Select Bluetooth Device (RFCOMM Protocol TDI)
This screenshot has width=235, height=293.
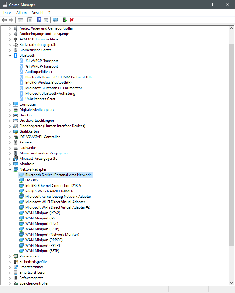[x=58, y=77]
